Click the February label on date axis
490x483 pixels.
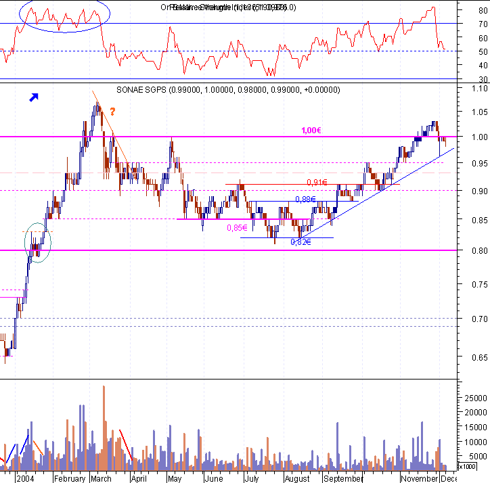tap(70, 479)
